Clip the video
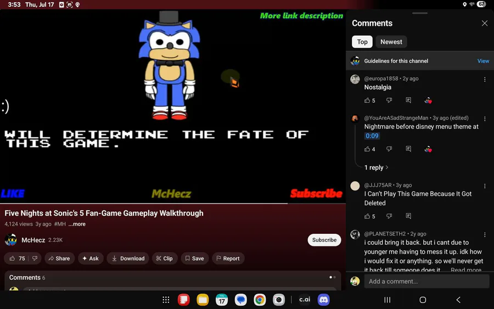 point(165,259)
